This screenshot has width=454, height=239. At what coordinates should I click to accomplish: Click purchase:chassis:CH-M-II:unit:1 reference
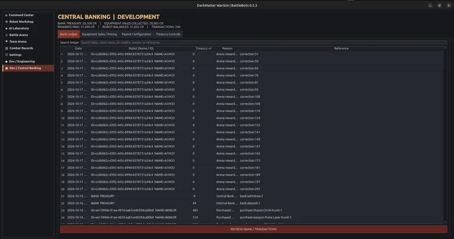point(261,210)
